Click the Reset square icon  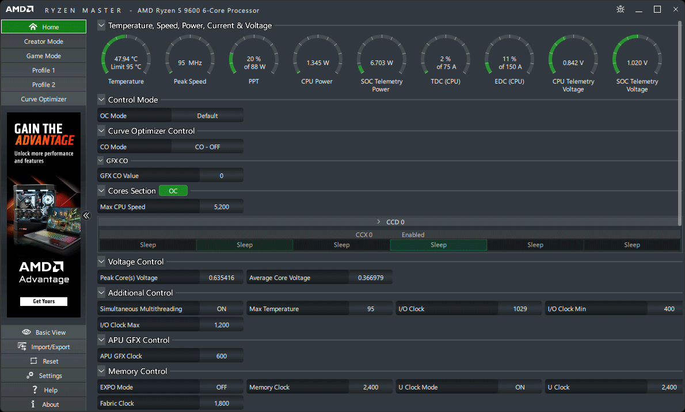pyautogui.click(x=33, y=361)
